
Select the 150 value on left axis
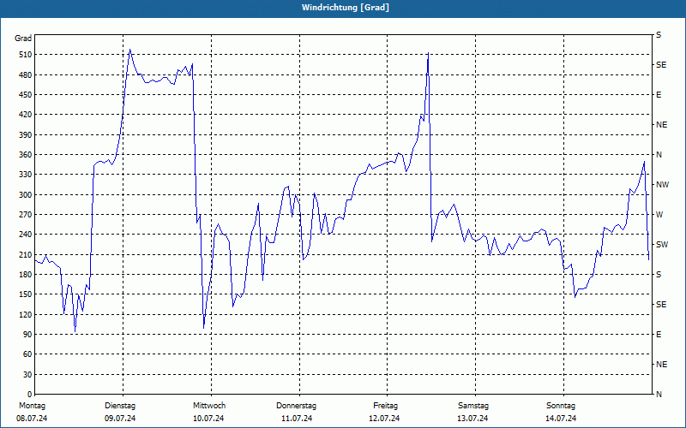(x=27, y=294)
